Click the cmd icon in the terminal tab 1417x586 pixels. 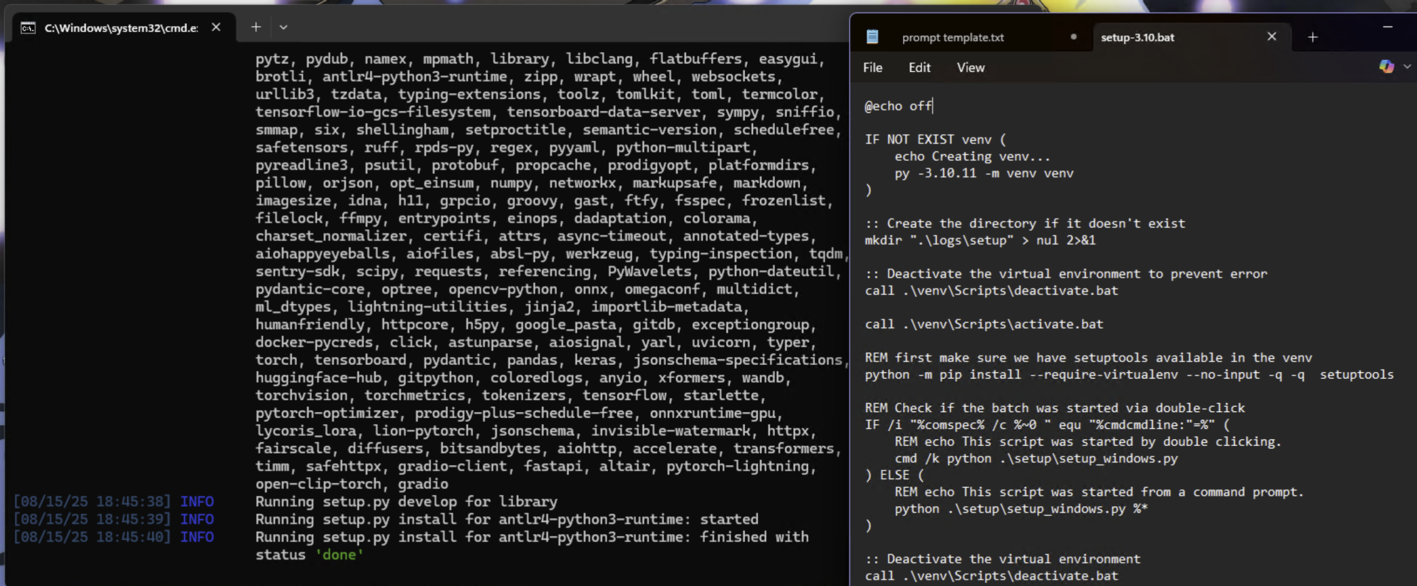click(x=27, y=27)
